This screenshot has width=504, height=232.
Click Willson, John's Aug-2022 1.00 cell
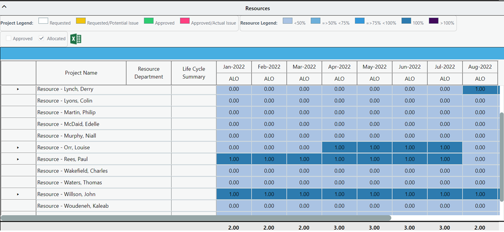click(x=480, y=194)
